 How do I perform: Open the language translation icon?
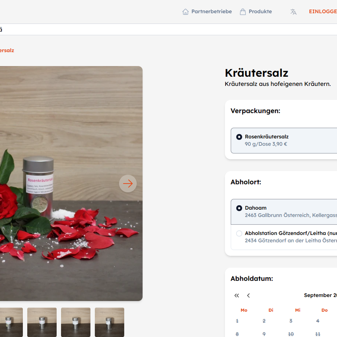[x=293, y=12]
